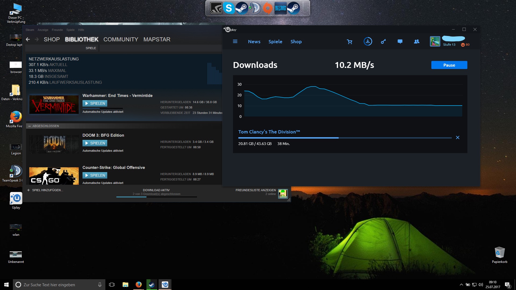
Task: Open the key activation icon in Uplay
Action: coord(383,42)
